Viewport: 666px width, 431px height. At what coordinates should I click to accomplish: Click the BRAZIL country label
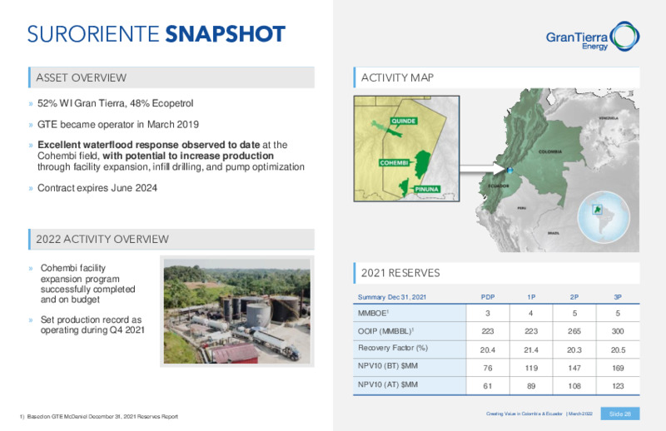pos(553,233)
